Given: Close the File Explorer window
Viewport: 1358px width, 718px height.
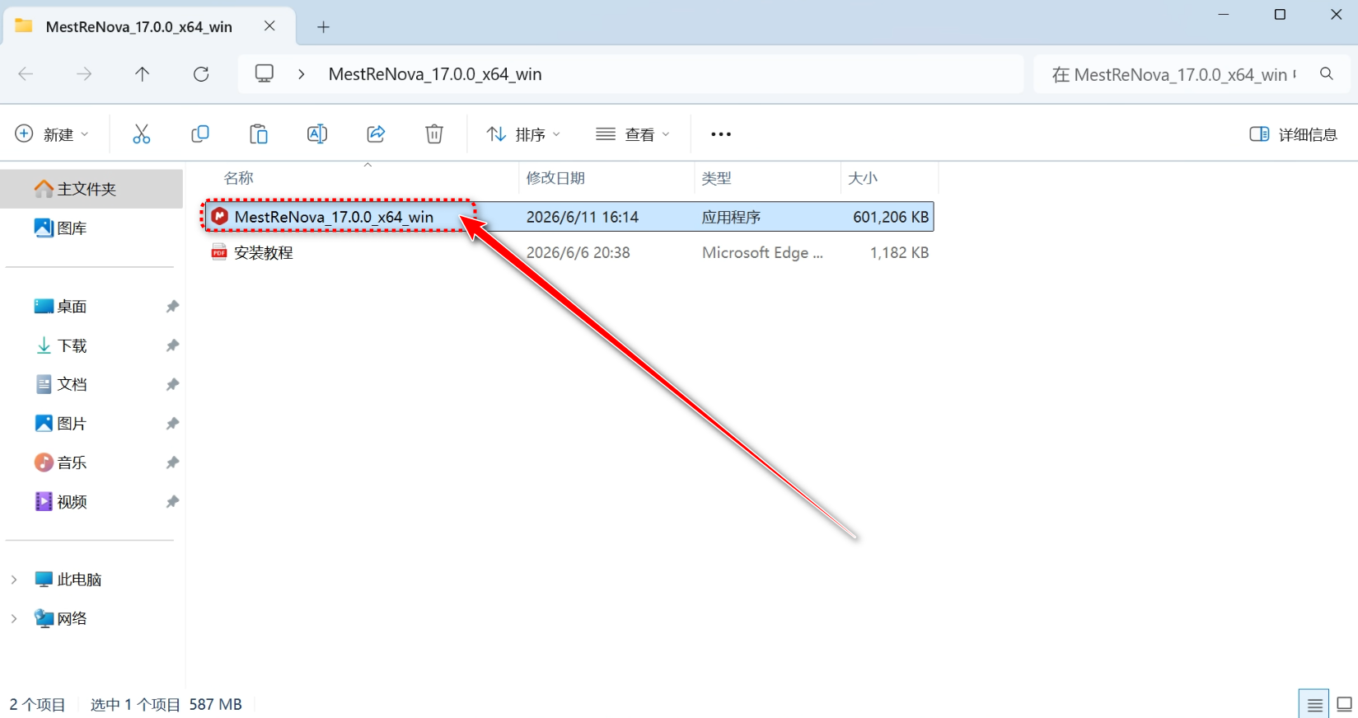Looking at the screenshot, I should tap(1337, 14).
